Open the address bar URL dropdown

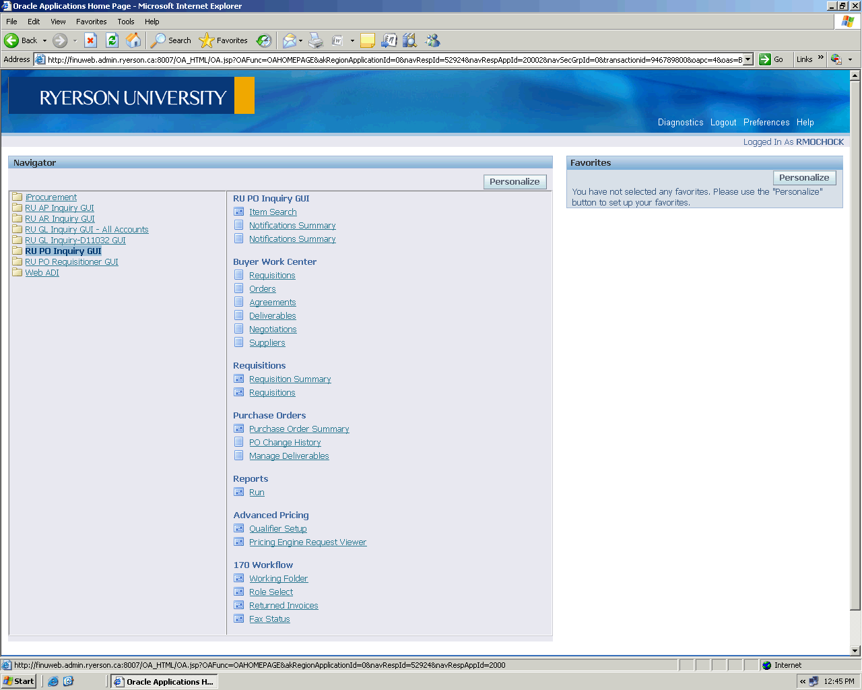[748, 59]
